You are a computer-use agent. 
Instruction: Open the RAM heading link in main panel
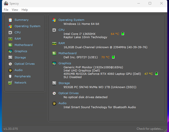62,43
